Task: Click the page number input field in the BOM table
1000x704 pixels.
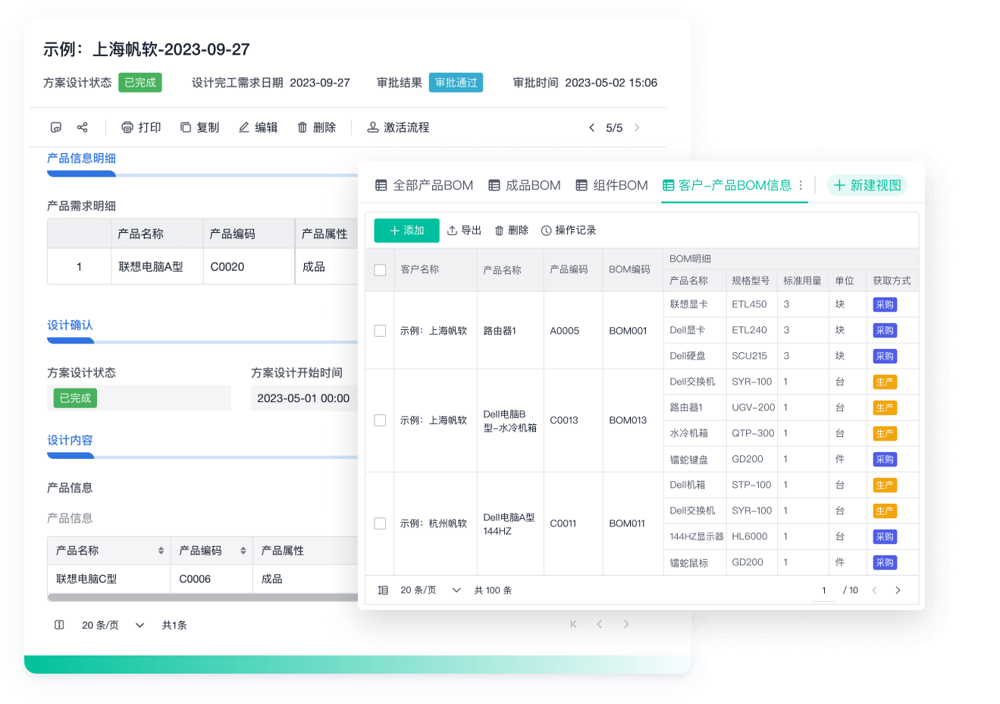Action: point(824,590)
